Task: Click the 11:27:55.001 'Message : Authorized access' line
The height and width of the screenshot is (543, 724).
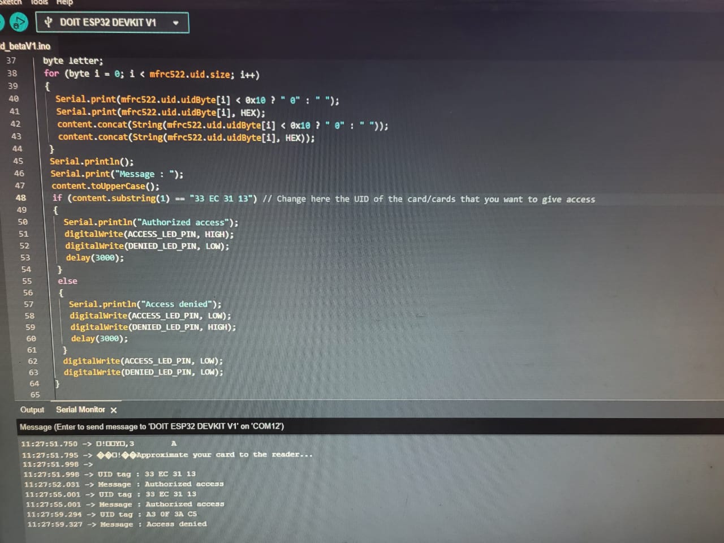Action: [125, 504]
